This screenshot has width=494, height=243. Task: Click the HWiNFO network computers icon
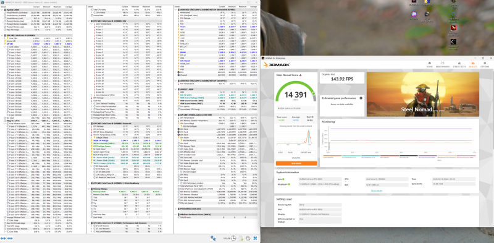(x=213, y=238)
